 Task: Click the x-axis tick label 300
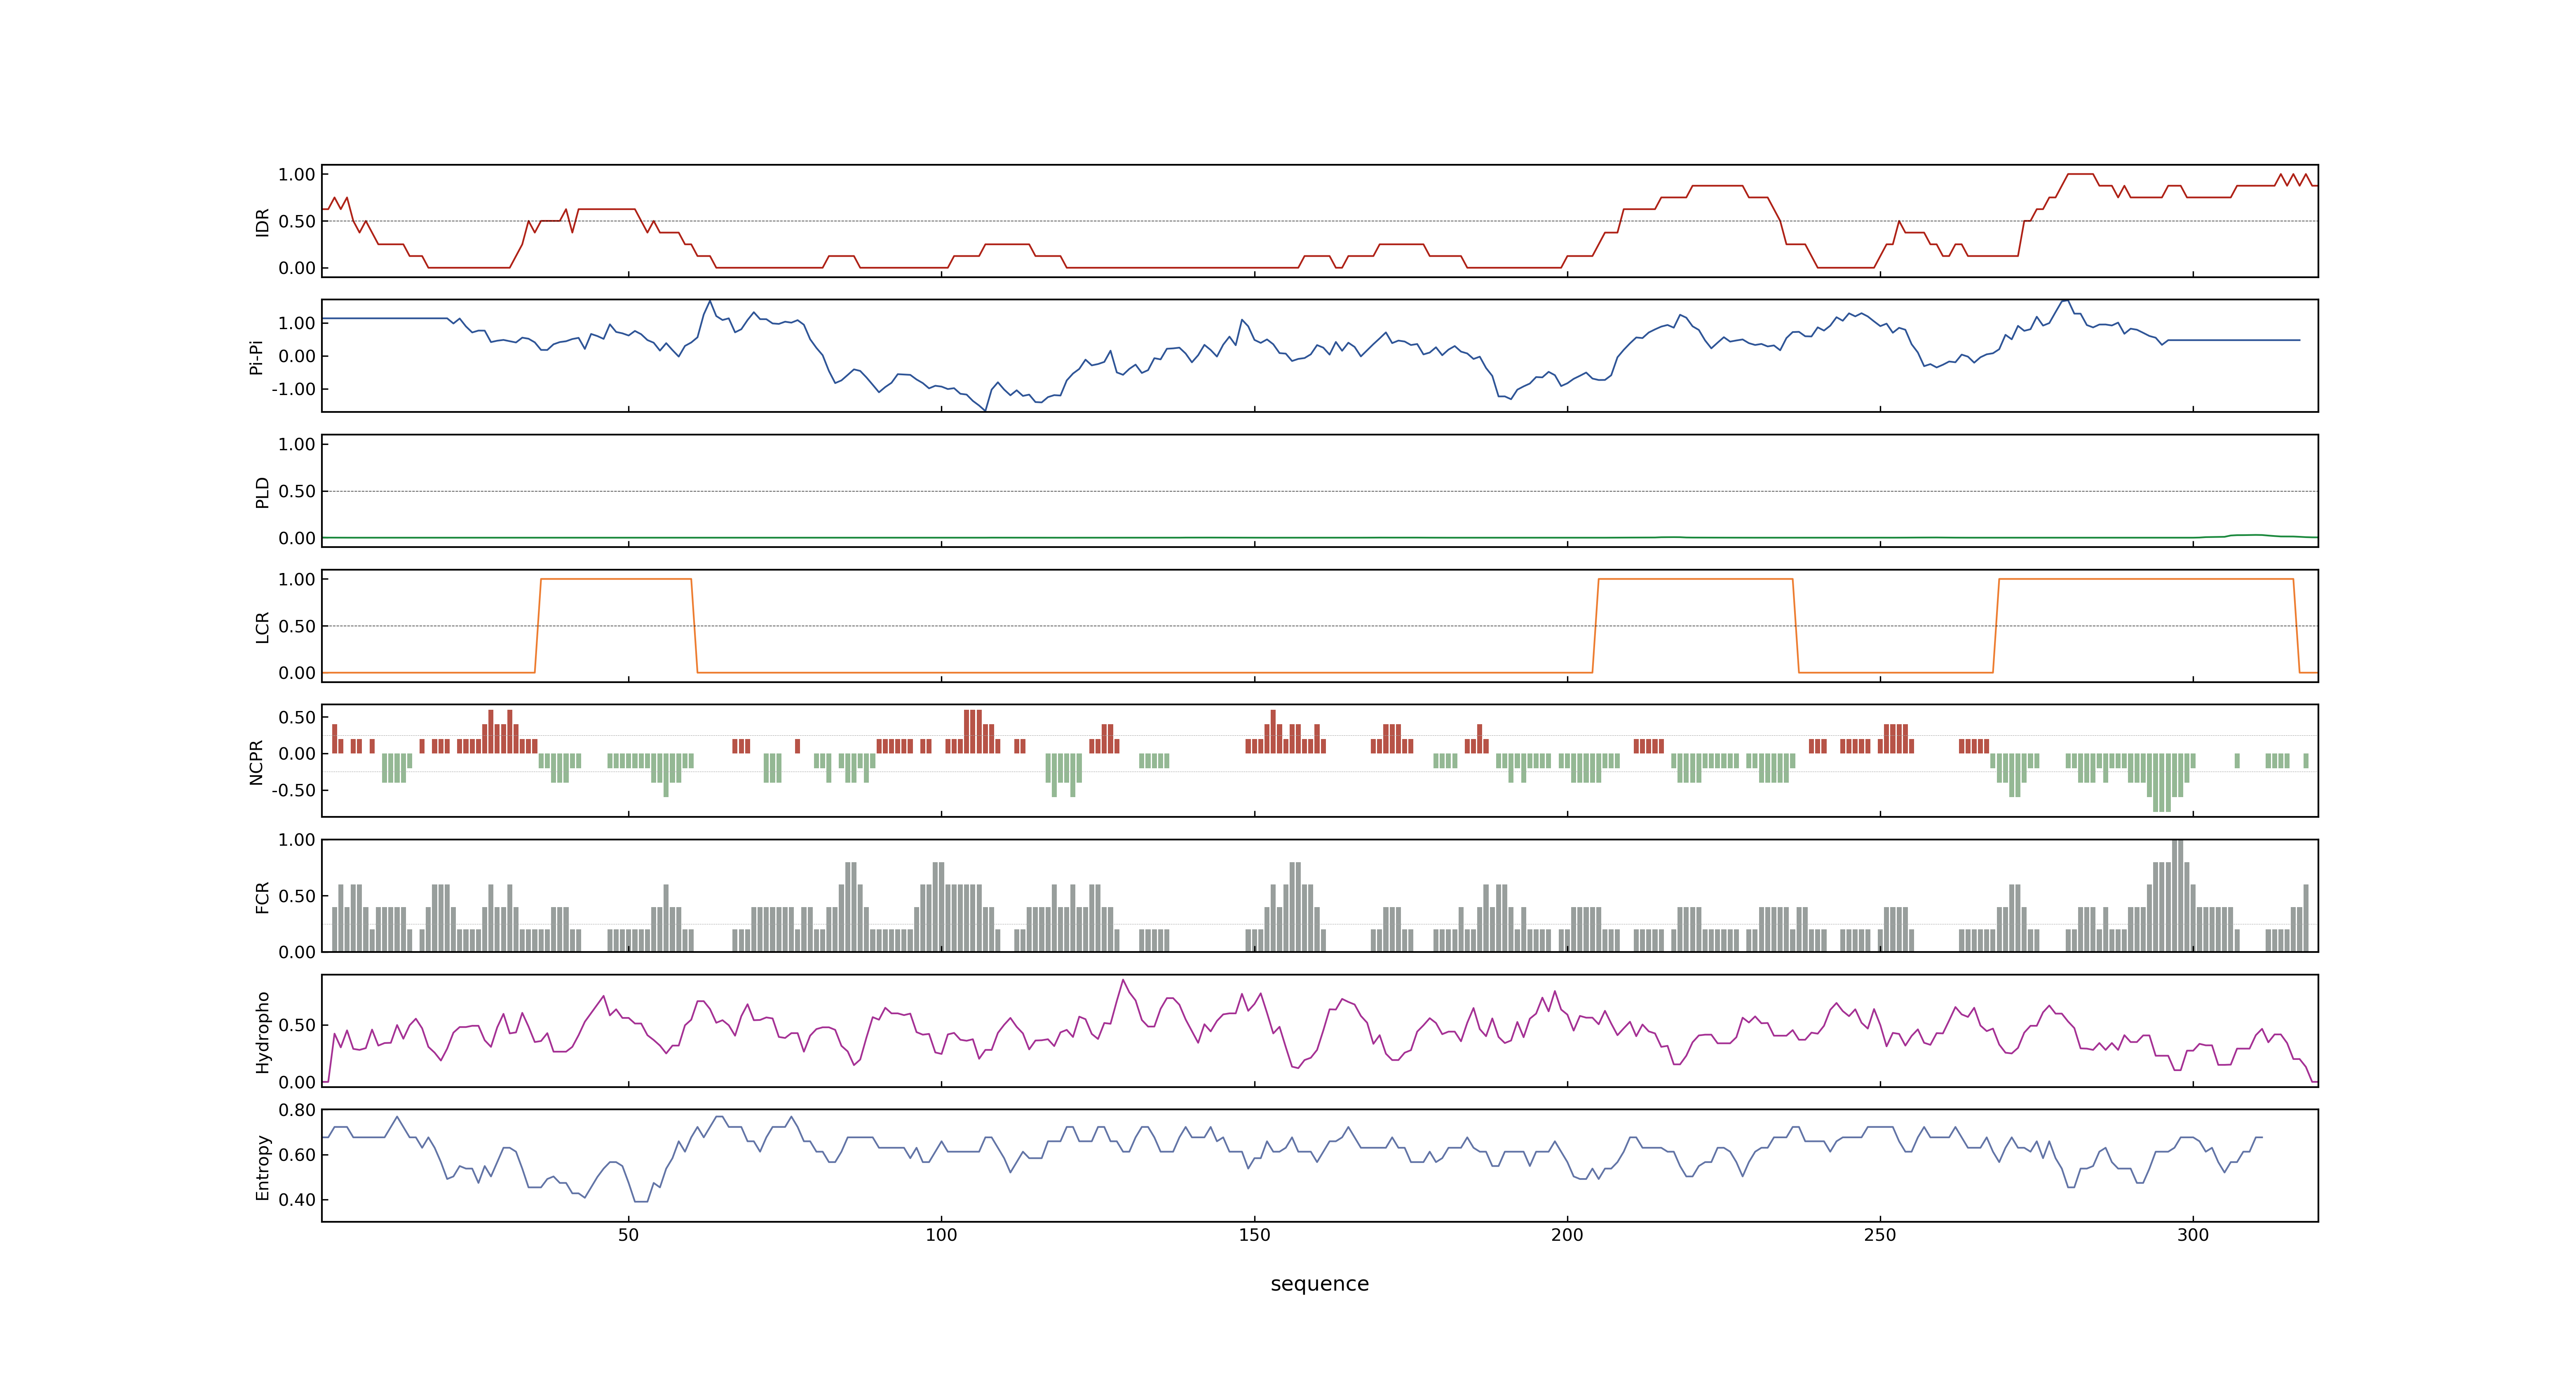coord(2193,1234)
